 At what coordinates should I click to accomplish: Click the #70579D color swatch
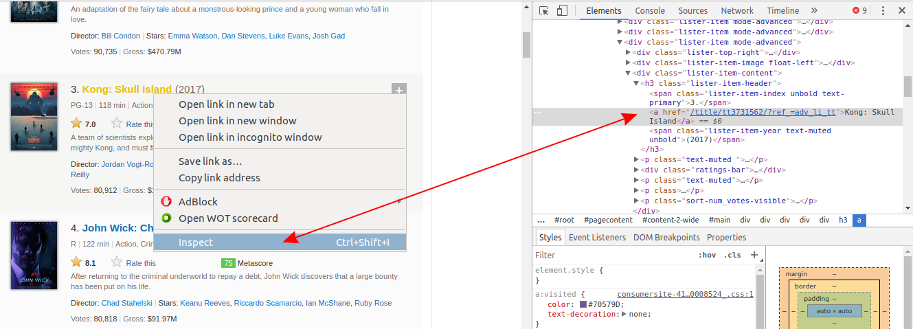click(583, 304)
